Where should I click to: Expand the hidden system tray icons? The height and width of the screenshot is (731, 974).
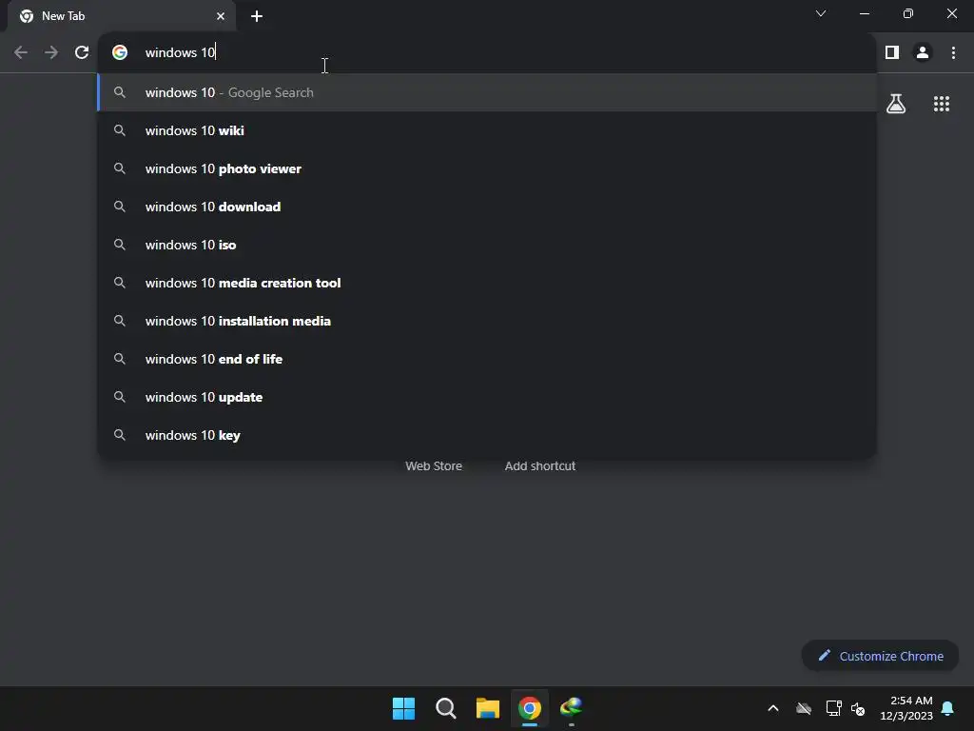pyautogui.click(x=773, y=708)
